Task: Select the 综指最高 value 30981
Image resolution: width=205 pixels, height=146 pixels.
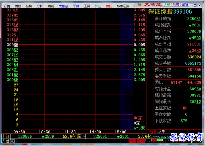Action: click(x=195, y=95)
